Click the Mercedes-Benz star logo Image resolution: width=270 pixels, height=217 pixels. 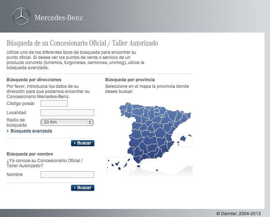click(x=21, y=17)
